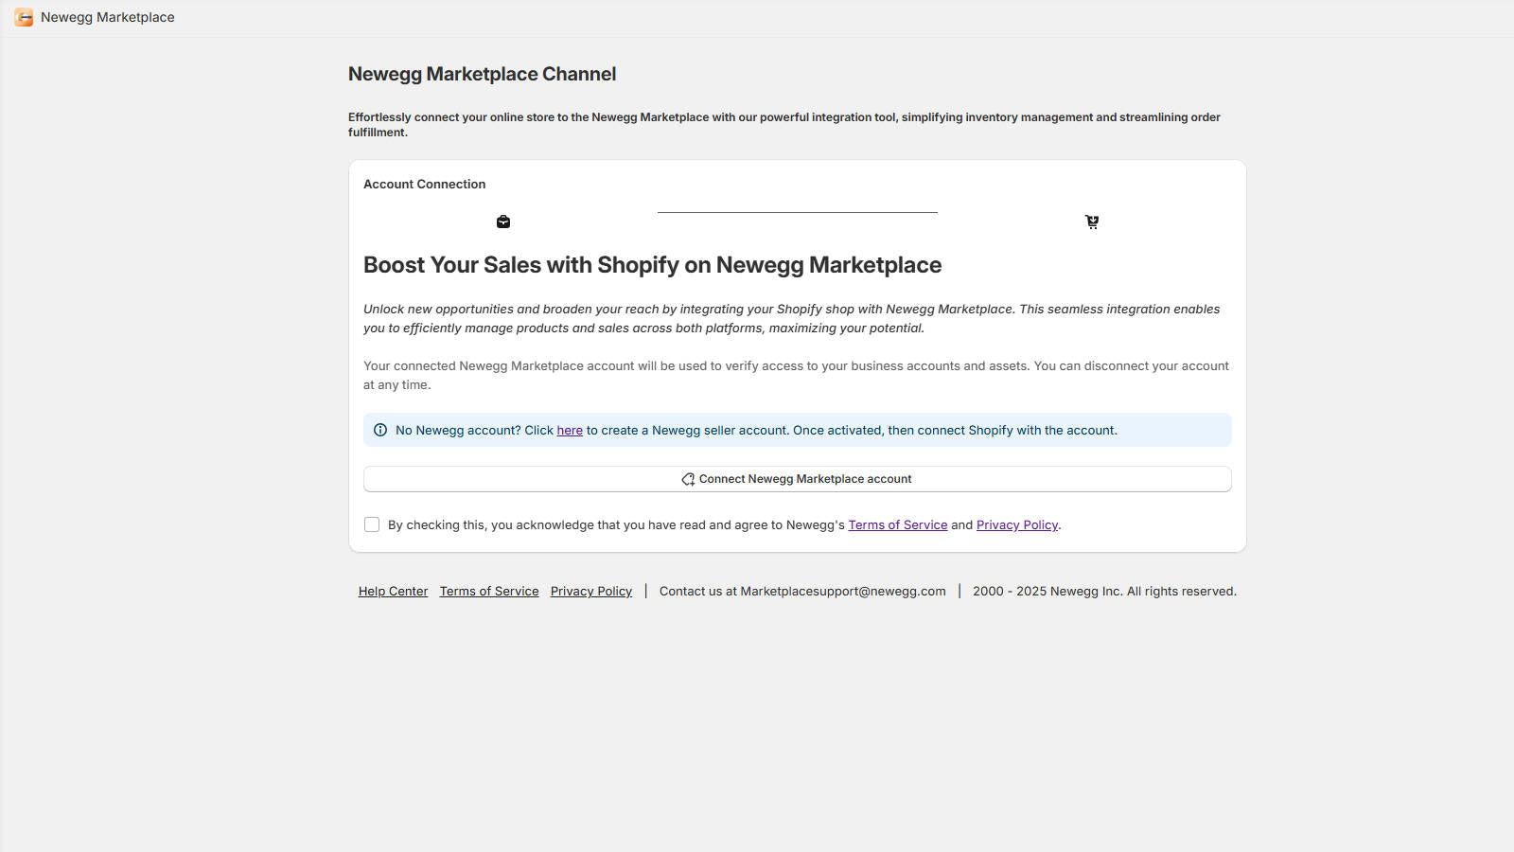Click the Newegg Marketplace app title
Screen dimensions: 1514x852
[107, 17]
